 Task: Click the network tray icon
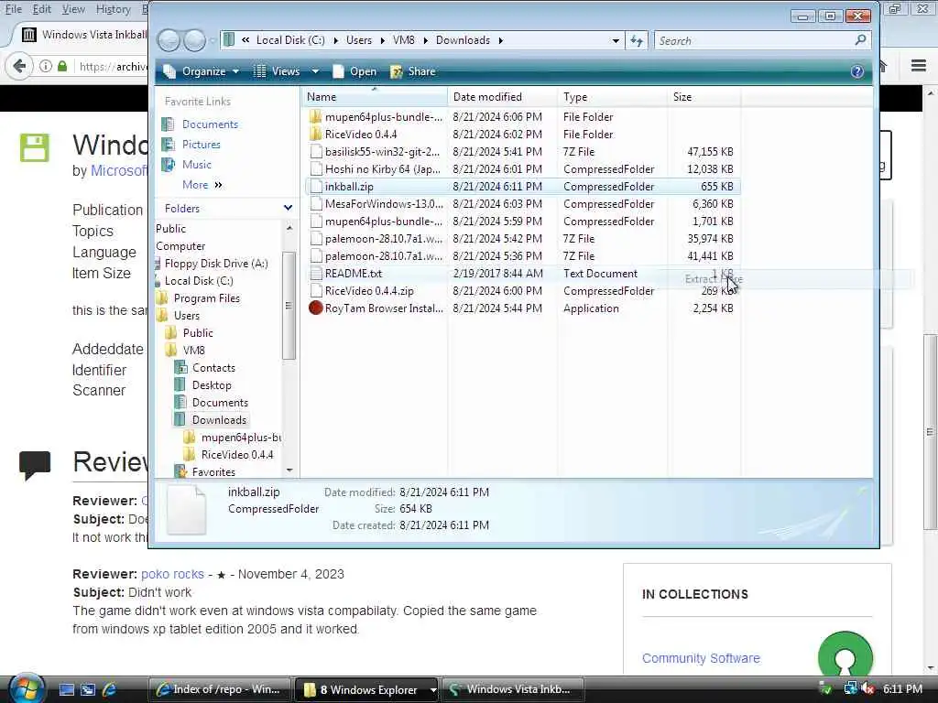[850, 689]
